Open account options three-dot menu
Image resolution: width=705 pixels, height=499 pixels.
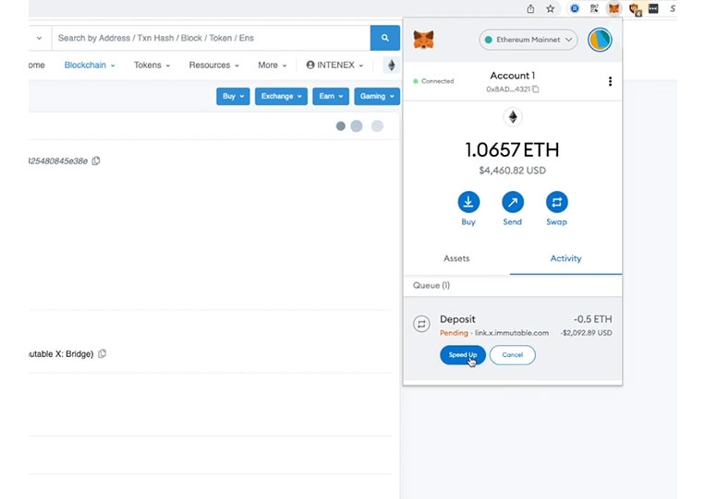pos(610,81)
